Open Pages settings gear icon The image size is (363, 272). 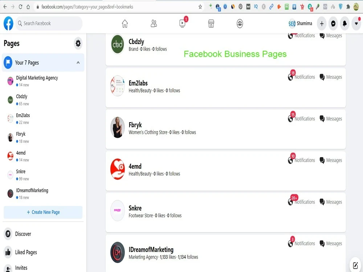[x=78, y=43]
